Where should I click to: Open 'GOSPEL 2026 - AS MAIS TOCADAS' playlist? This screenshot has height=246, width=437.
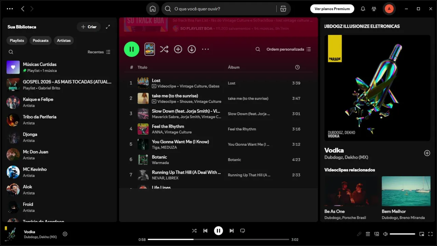(x=60, y=85)
